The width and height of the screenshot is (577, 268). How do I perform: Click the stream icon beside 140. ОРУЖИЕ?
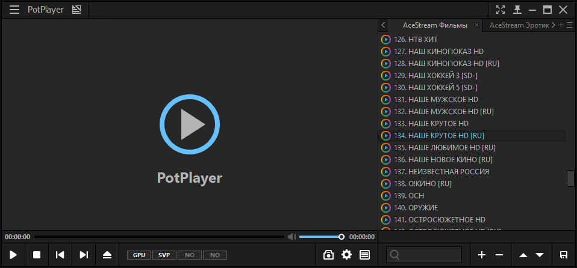tap(385, 208)
